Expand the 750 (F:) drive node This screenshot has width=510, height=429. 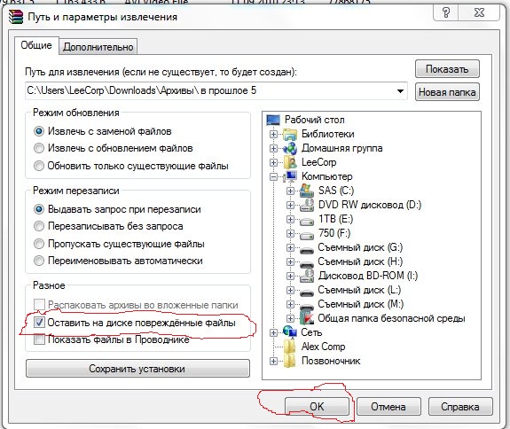point(290,233)
